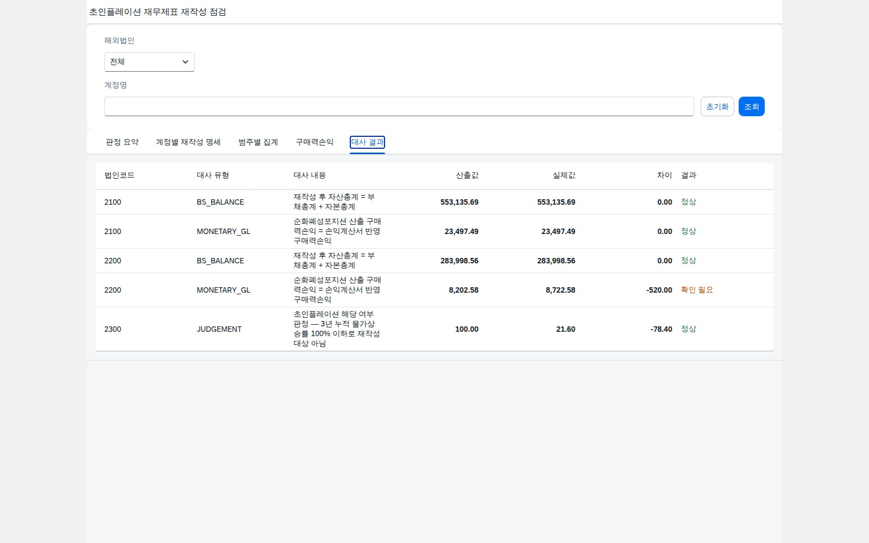
Task: Click the 8,722.58 실제값 cell
Action: coord(561,290)
